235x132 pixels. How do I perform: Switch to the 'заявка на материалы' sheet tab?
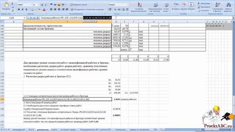(x=140, y=129)
